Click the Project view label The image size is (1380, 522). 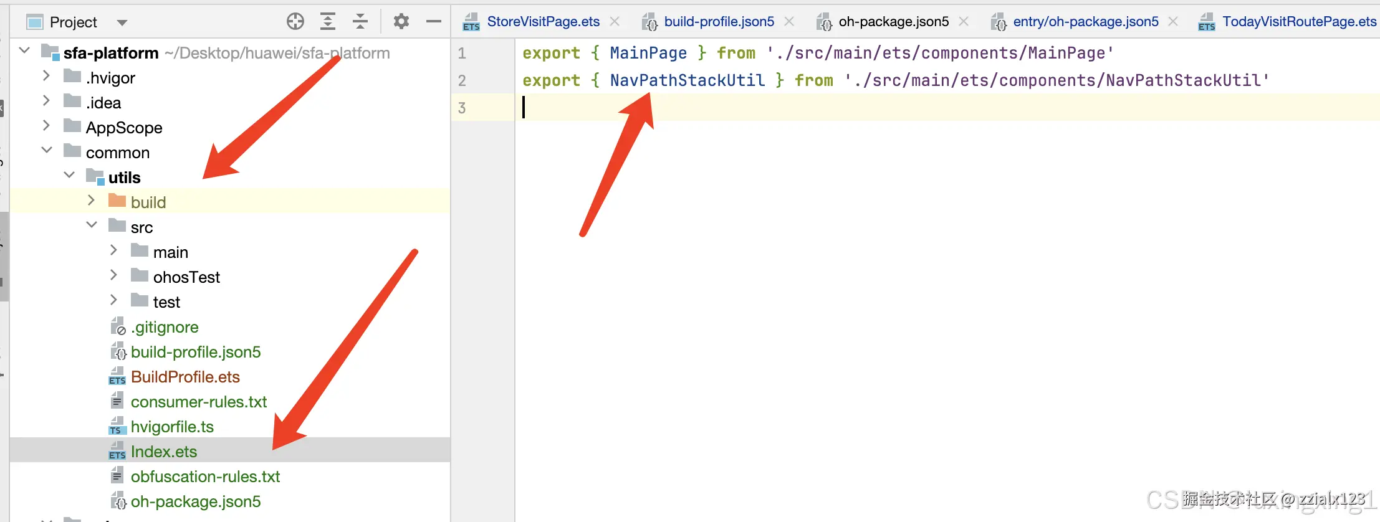click(x=74, y=22)
